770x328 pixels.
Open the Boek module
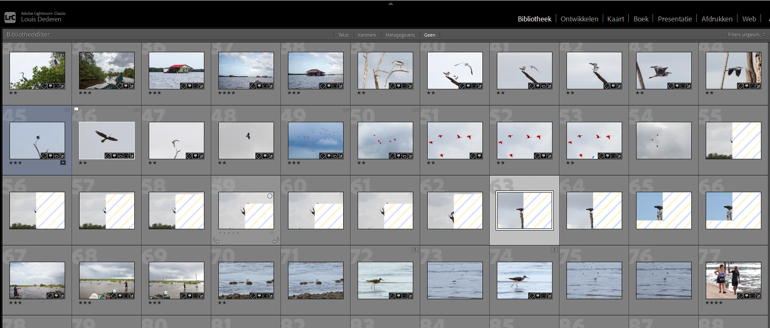click(641, 19)
